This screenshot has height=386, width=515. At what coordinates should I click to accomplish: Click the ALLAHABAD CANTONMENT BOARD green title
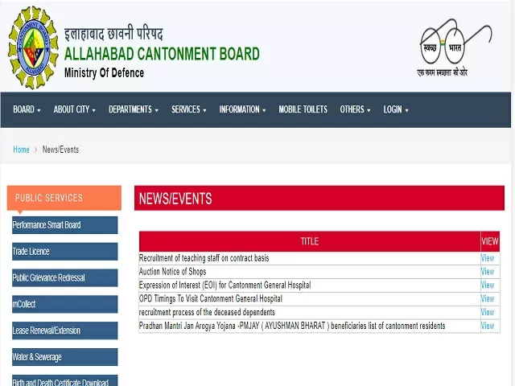click(162, 54)
